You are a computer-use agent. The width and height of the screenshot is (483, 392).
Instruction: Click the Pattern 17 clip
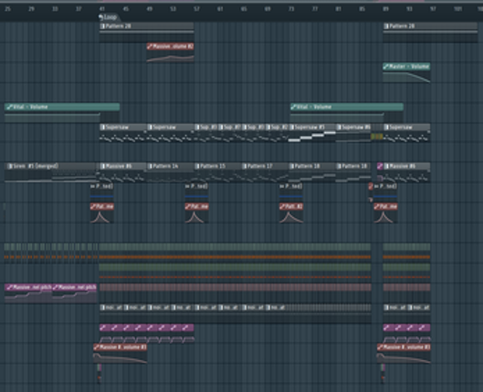[265, 166]
